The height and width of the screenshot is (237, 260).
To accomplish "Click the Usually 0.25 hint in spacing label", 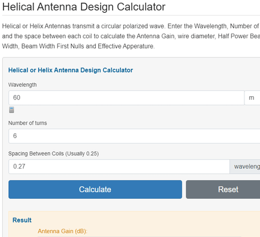I will 82,154.
